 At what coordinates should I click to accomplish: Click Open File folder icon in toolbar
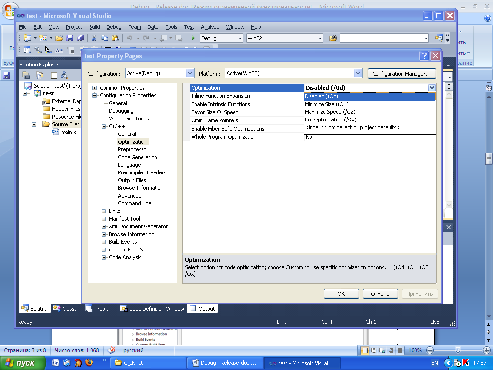click(x=59, y=38)
